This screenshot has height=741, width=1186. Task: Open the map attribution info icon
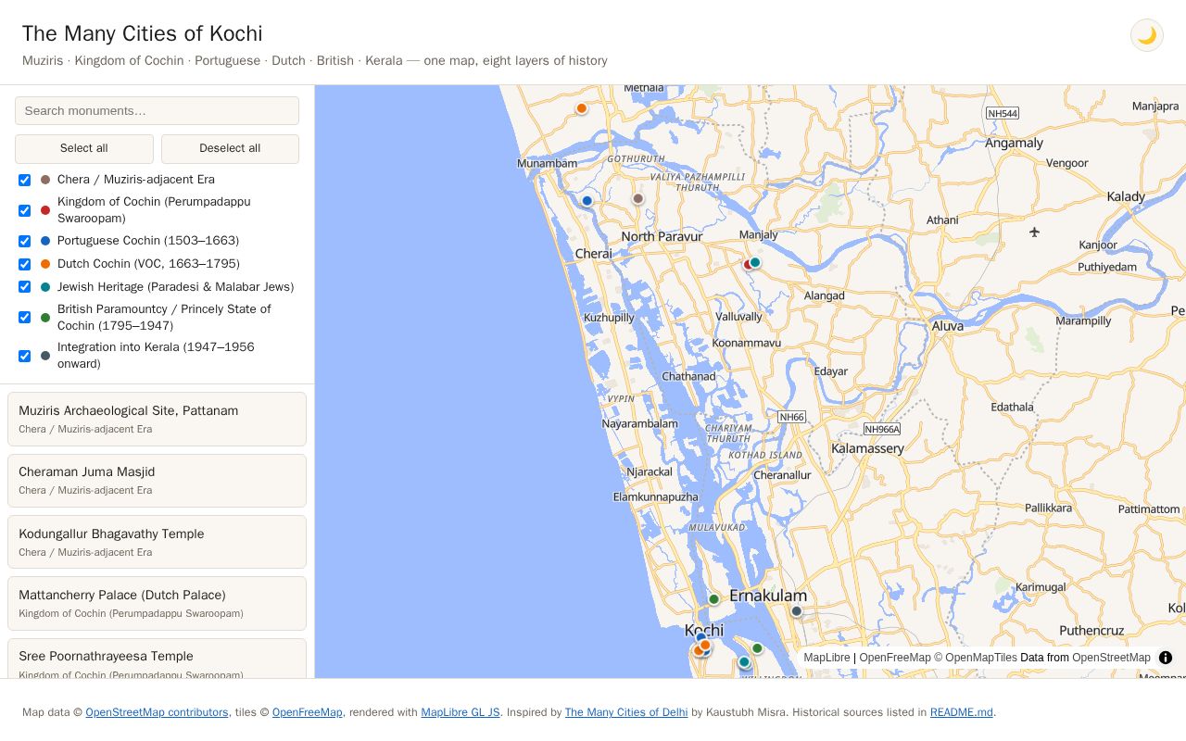coord(1166,658)
